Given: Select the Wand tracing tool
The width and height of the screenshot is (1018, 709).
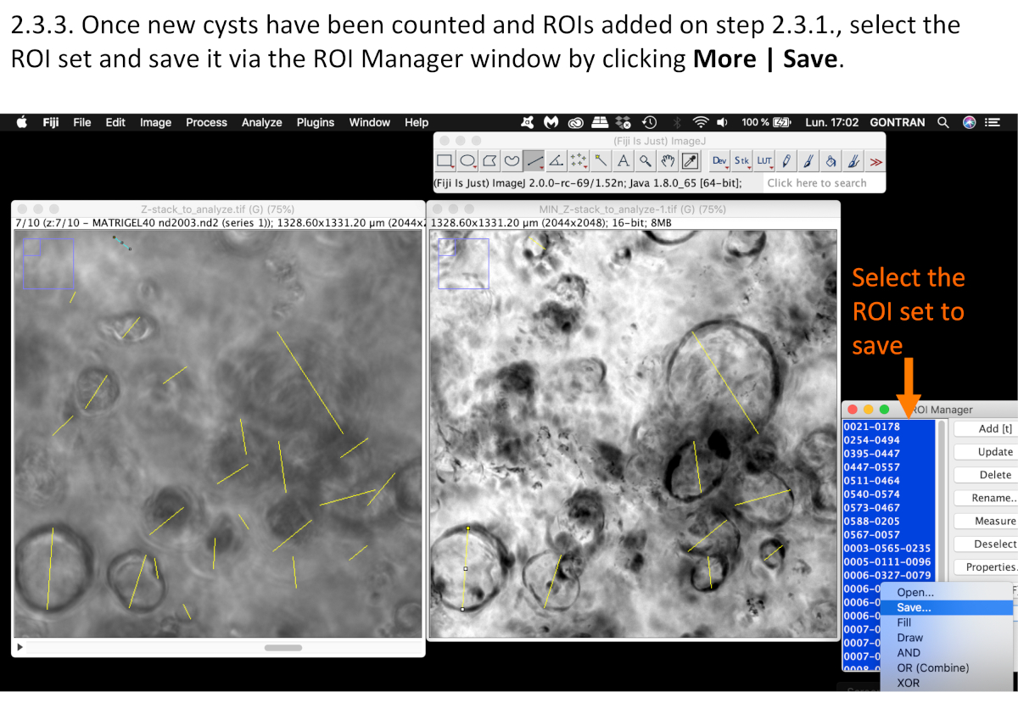Looking at the screenshot, I should pyautogui.click(x=601, y=160).
